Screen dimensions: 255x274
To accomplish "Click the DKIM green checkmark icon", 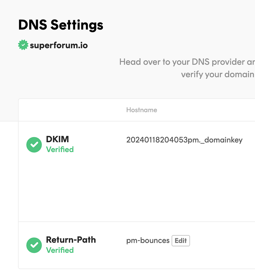I will pos(34,145).
